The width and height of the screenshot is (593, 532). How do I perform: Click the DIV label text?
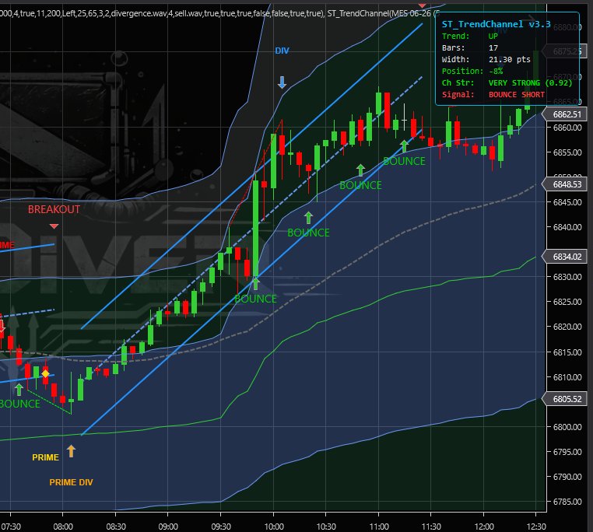[x=282, y=51]
